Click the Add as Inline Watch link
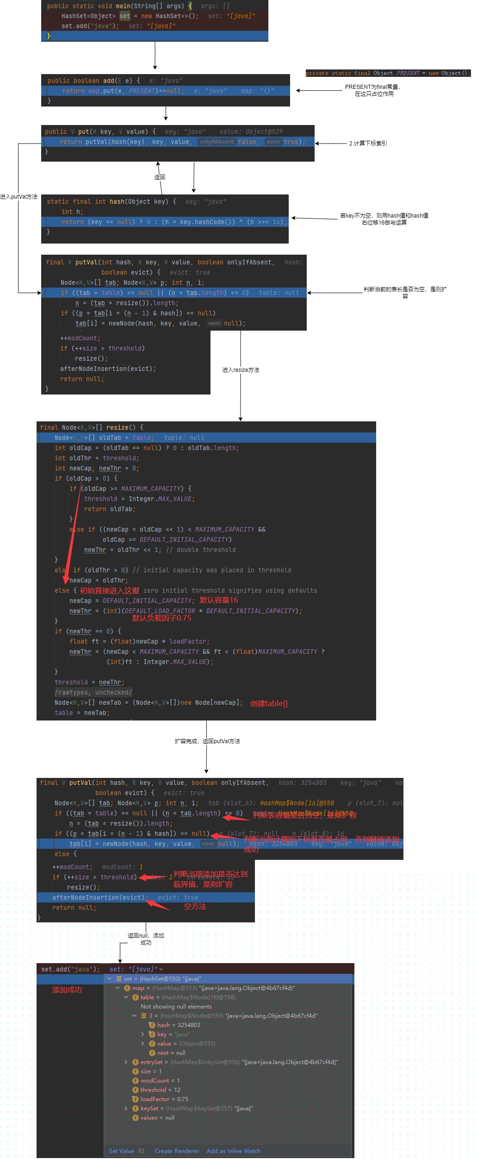The image size is (477, 1159). pos(233,1151)
